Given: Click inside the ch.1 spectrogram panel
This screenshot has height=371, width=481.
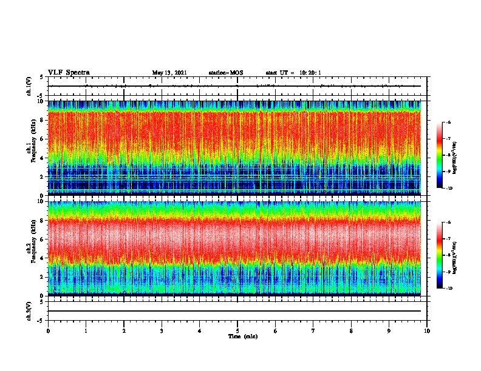Looking at the screenshot, I should point(234,148).
